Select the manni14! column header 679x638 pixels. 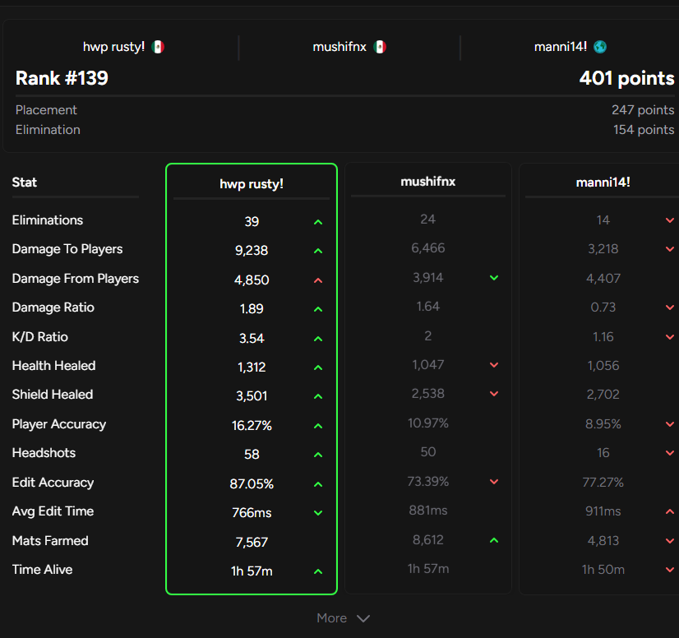click(603, 183)
